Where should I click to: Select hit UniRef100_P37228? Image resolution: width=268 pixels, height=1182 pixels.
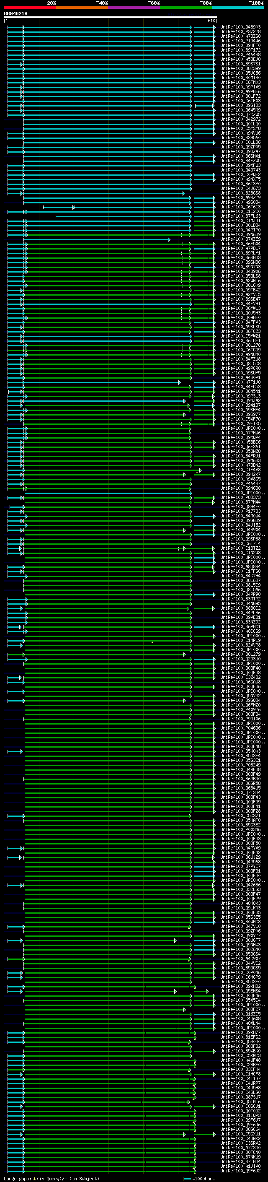point(240,32)
